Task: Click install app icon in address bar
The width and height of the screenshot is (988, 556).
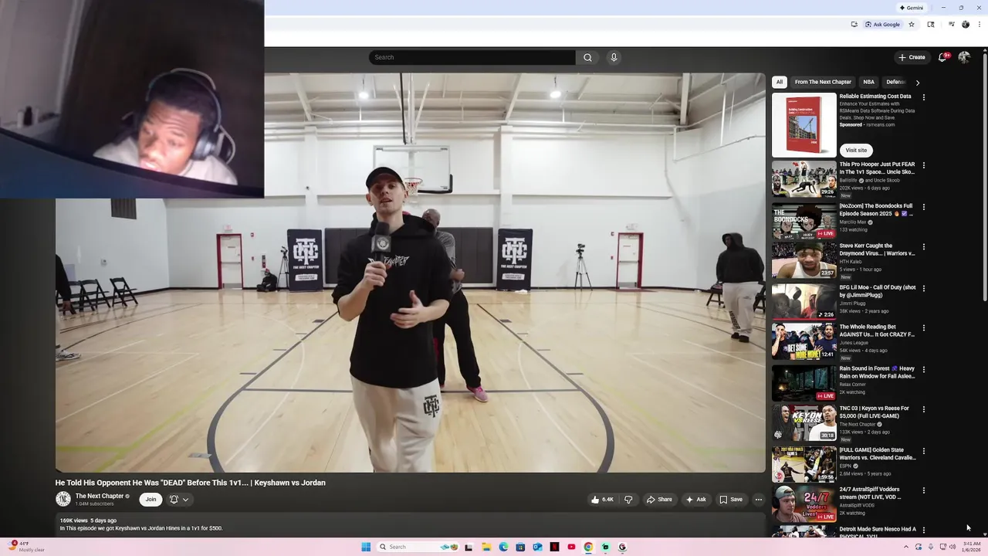Action: click(854, 25)
